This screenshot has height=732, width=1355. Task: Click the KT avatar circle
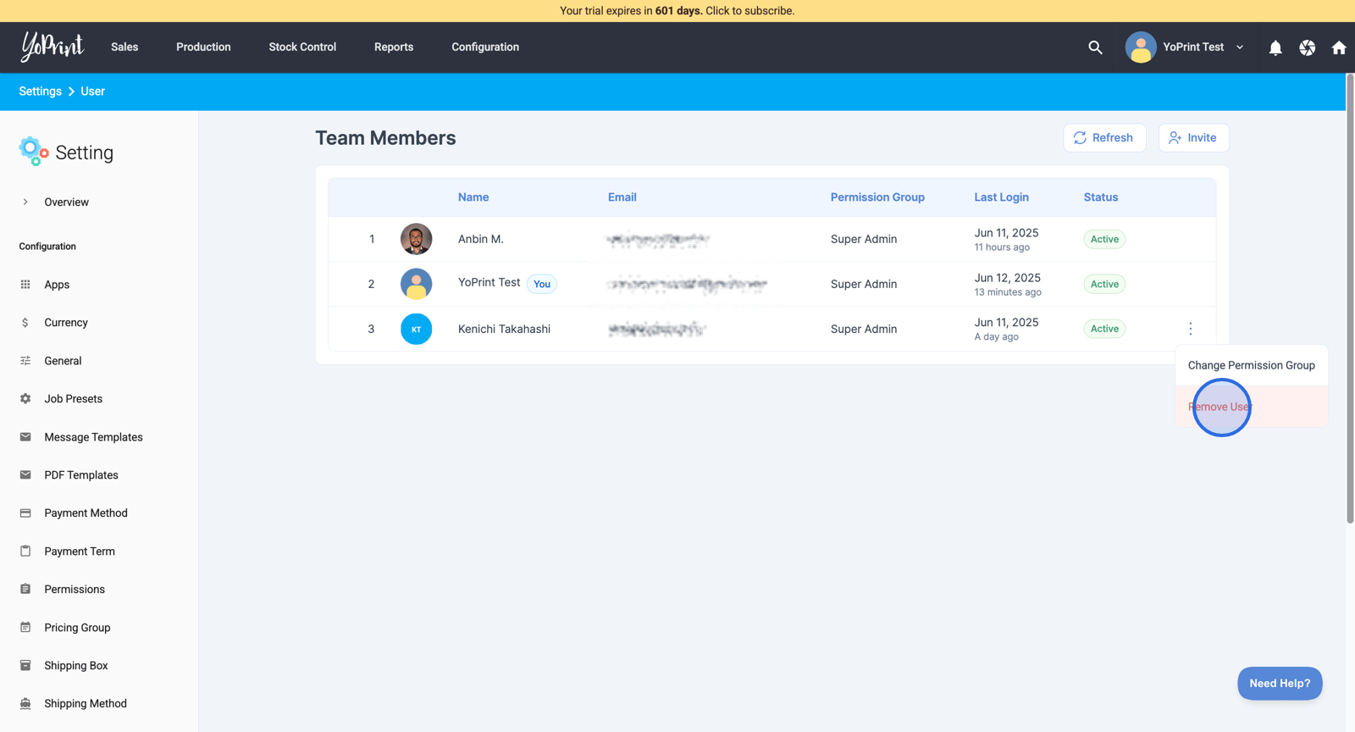tap(416, 329)
